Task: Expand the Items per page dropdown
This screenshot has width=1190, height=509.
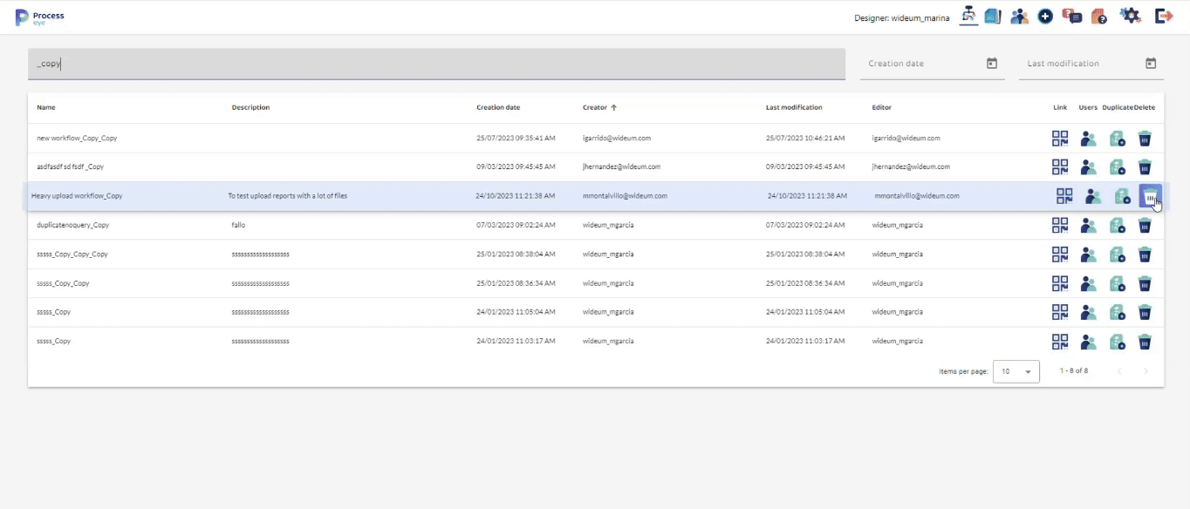Action: (1016, 371)
